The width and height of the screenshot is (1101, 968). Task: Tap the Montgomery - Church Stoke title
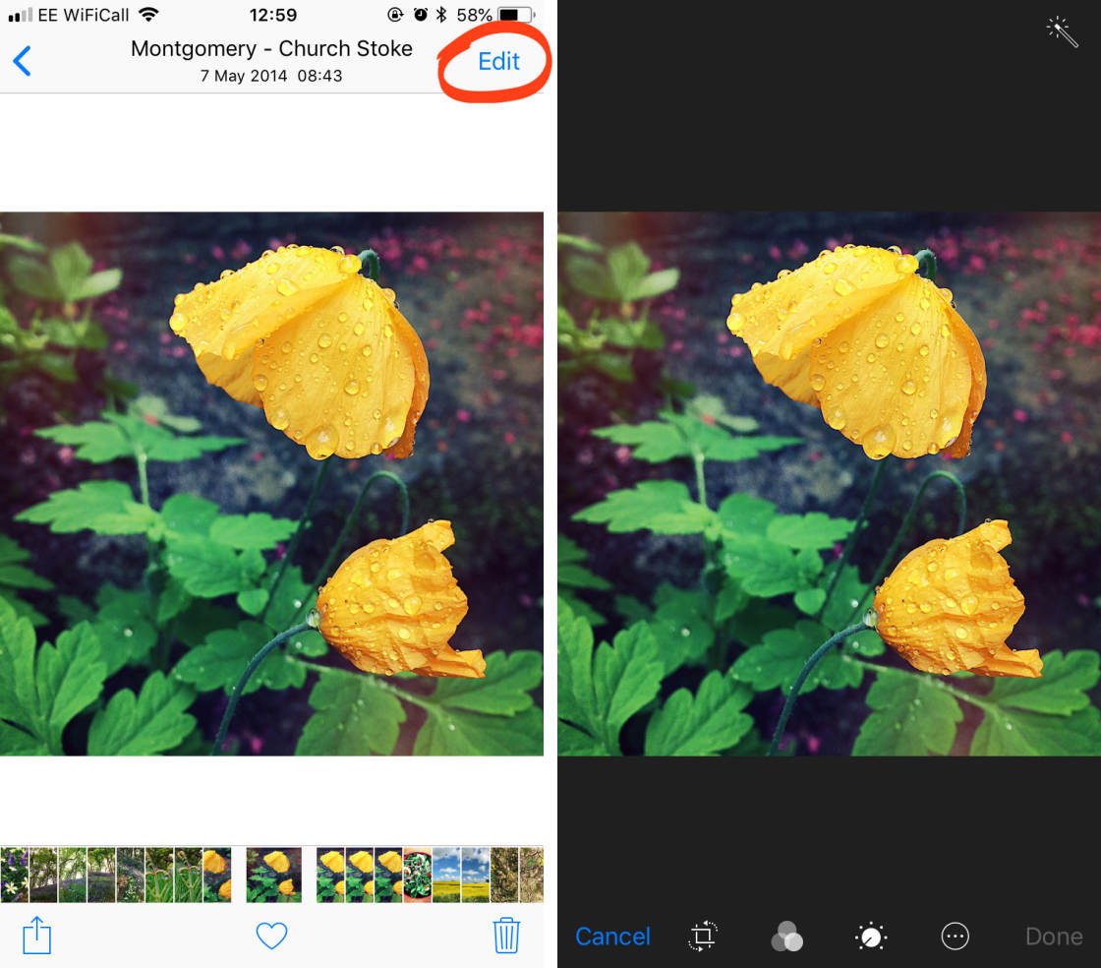point(271,48)
